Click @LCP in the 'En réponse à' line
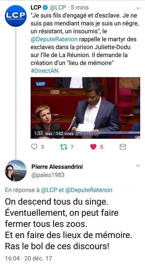The height and width of the screenshot is (267, 145). pyautogui.click(x=49, y=190)
